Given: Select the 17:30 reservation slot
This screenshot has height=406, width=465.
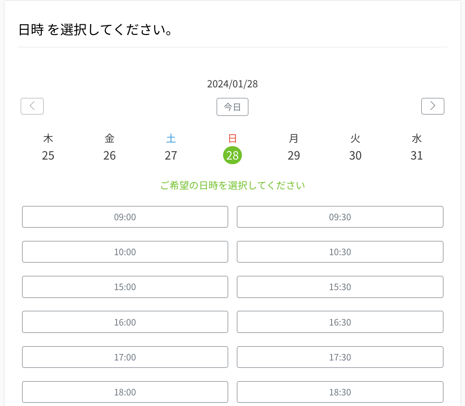Looking at the screenshot, I should pyautogui.click(x=339, y=357).
